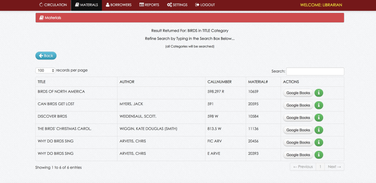Select author 'WIGGIN, KATE DOUGLAS (SMITH)'
Screen dimensions: 376x183
(148, 129)
